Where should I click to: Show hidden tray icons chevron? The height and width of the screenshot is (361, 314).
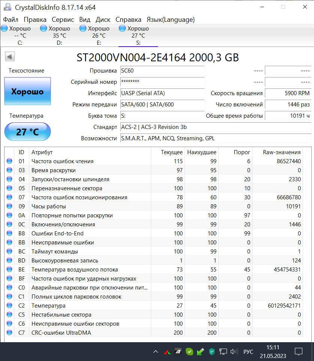(x=156, y=352)
